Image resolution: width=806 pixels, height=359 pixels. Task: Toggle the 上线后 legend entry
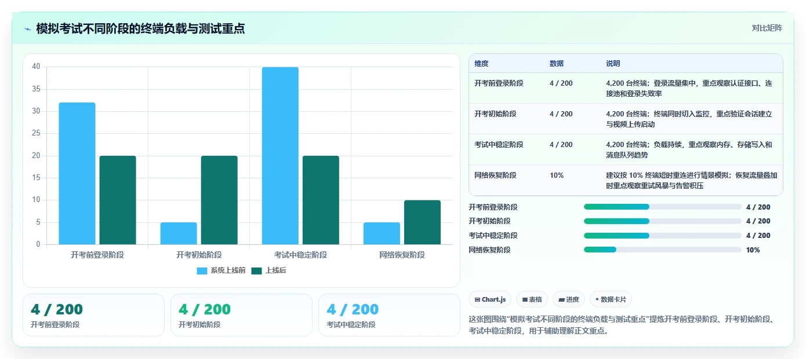(x=268, y=270)
